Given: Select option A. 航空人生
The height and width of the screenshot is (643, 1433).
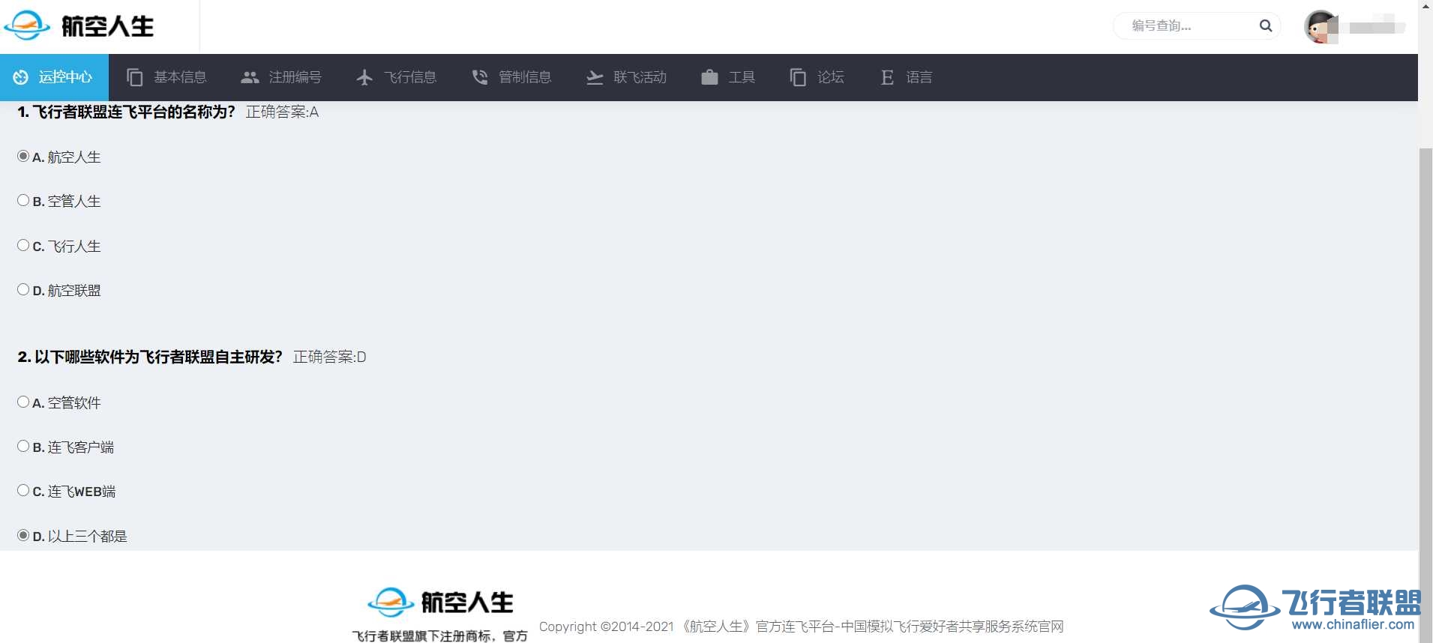Looking at the screenshot, I should click(23, 156).
